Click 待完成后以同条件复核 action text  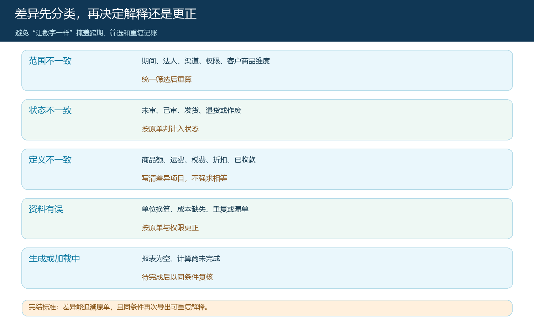pyautogui.click(x=177, y=277)
